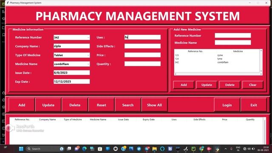Image resolution: width=272 pixels, height=153 pixels.
Task: Open the red screen recorder taskbar icon
Action: point(209,149)
